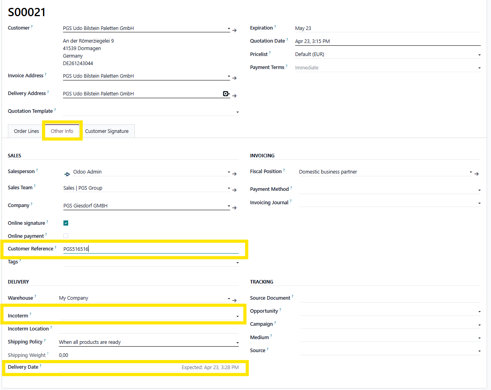Open the Pricelist dropdown
491x390 pixels.
click(x=479, y=55)
